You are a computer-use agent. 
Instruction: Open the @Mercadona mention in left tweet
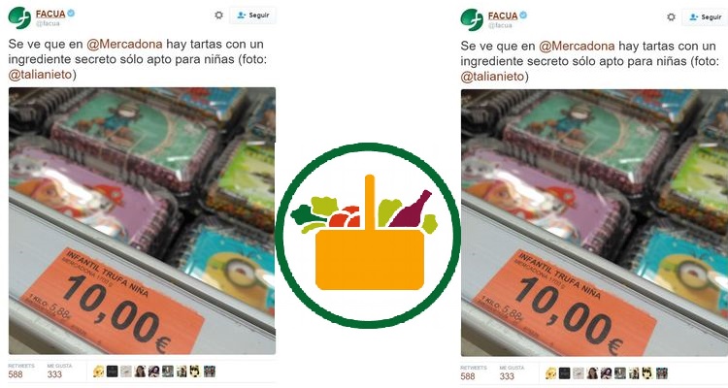(x=125, y=44)
